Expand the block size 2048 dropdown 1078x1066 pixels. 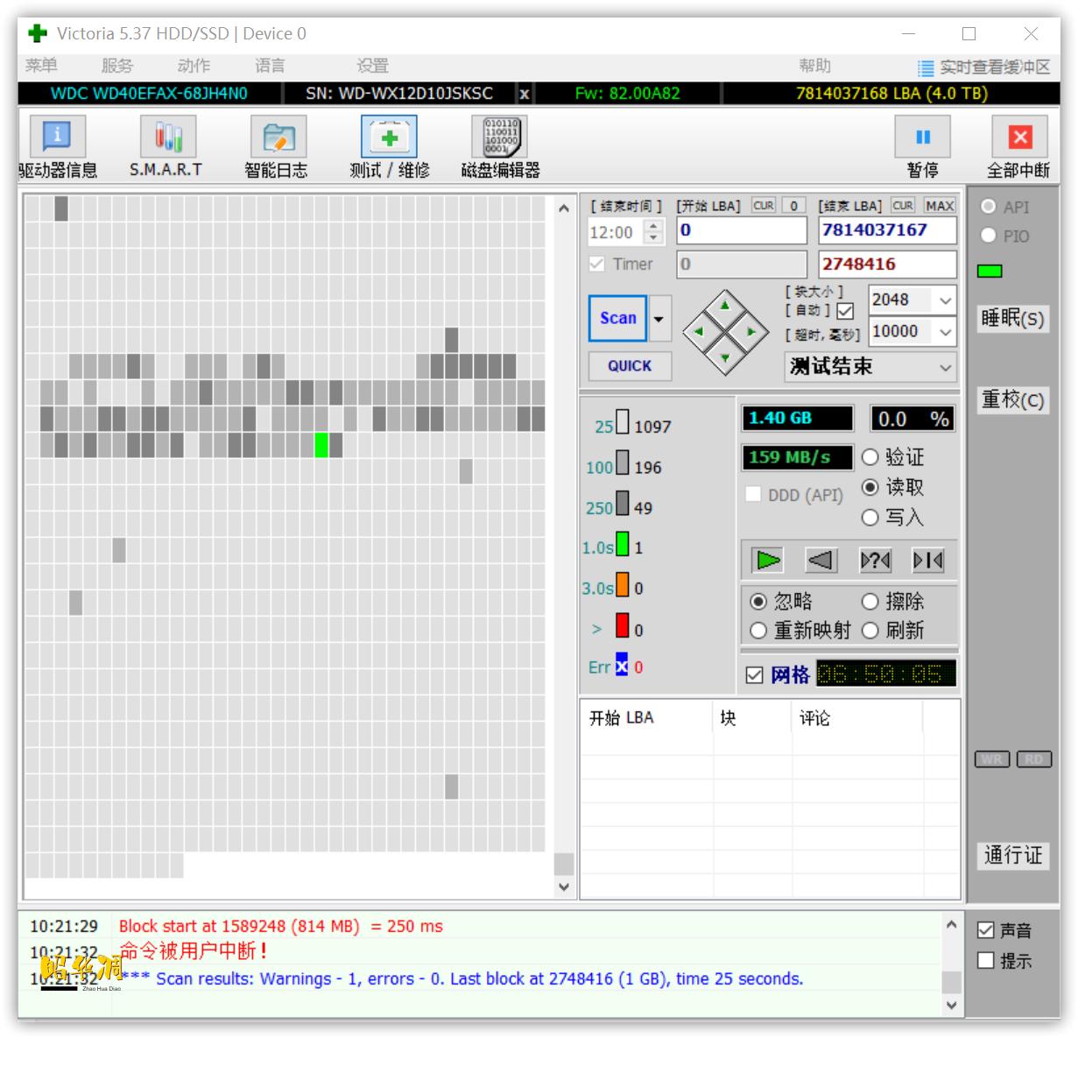coord(945,300)
